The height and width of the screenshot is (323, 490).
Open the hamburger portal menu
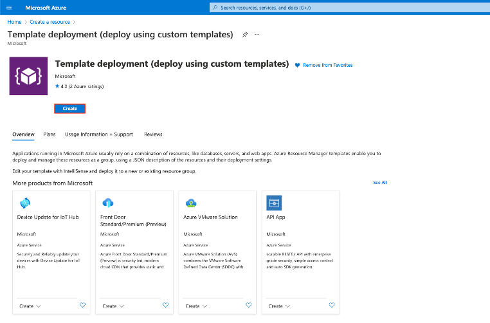[9, 8]
